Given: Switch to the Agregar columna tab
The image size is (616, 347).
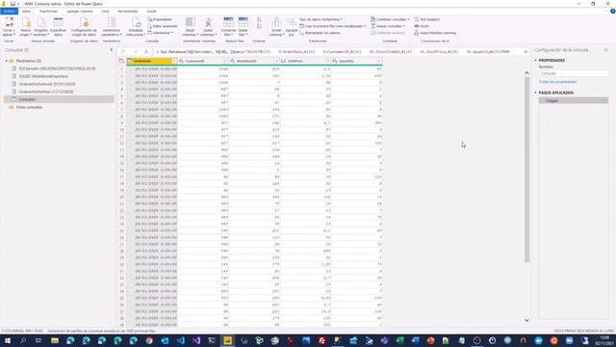Looking at the screenshot, I should pyautogui.click(x=80, y=11).
